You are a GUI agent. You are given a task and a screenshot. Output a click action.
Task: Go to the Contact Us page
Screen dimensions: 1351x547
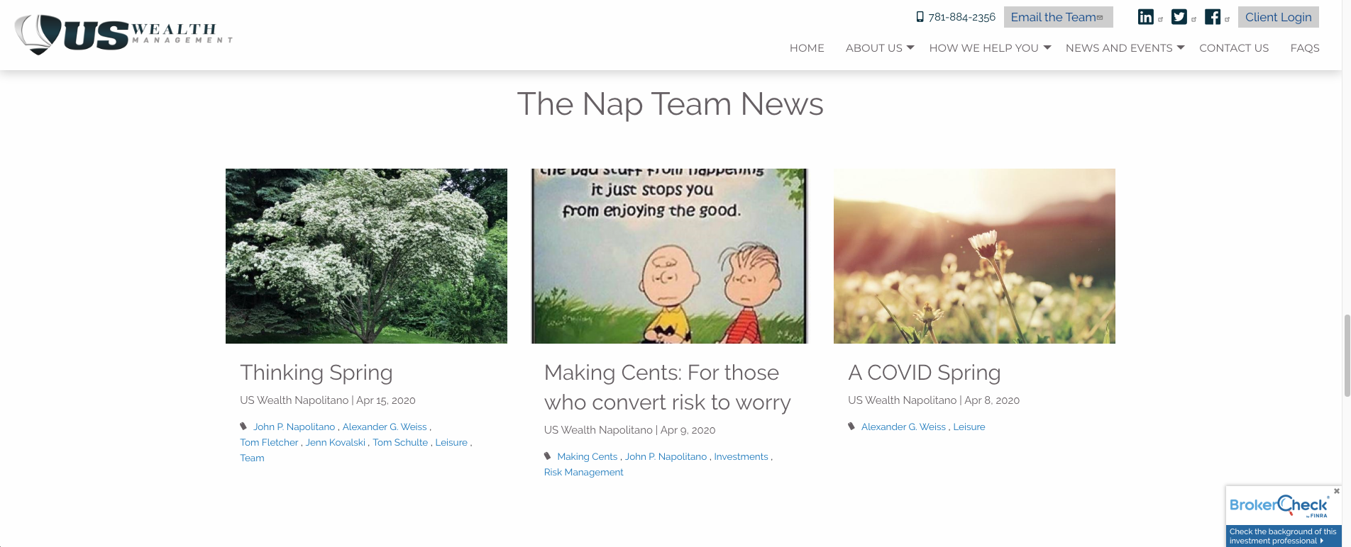pyautogui.click(x=1234, y=48)
